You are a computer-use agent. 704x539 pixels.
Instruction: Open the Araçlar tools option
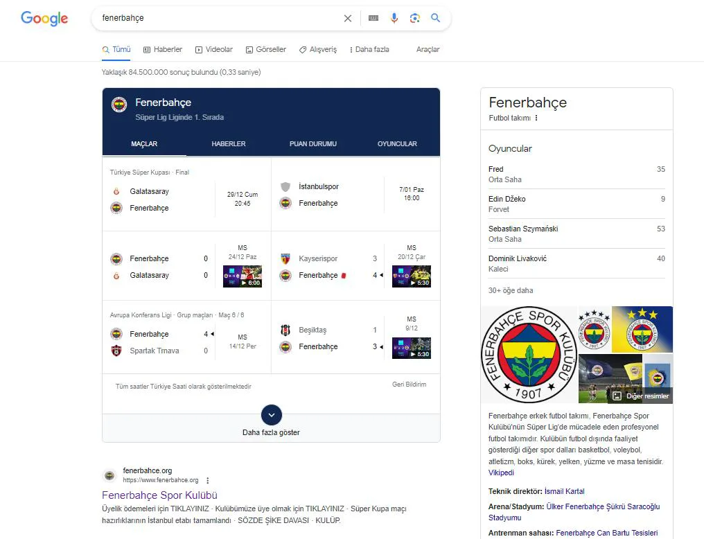tap(428, 49)
